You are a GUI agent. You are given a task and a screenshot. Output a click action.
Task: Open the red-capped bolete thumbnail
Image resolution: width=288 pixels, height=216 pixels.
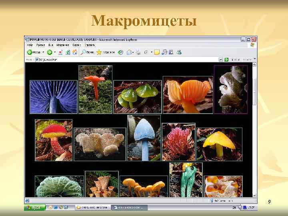tap(54, 140)
